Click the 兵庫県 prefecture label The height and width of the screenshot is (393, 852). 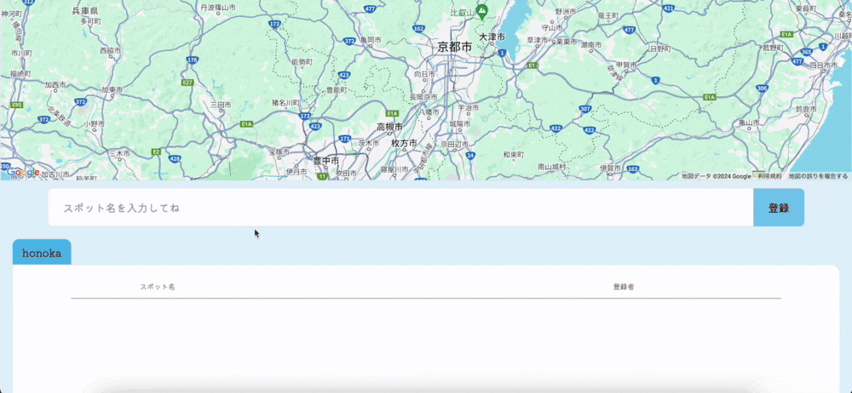(84, 11)
